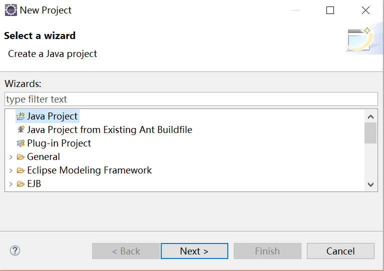Click the Eclipse Modeling Framework folder icon
The image size is (384, 271).
(21, 170)
